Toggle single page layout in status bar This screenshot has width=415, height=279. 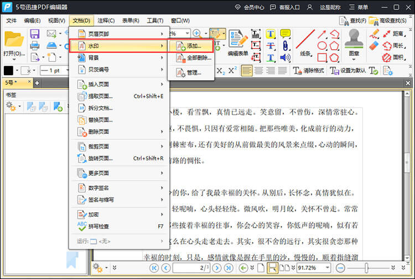click(261, 268)
